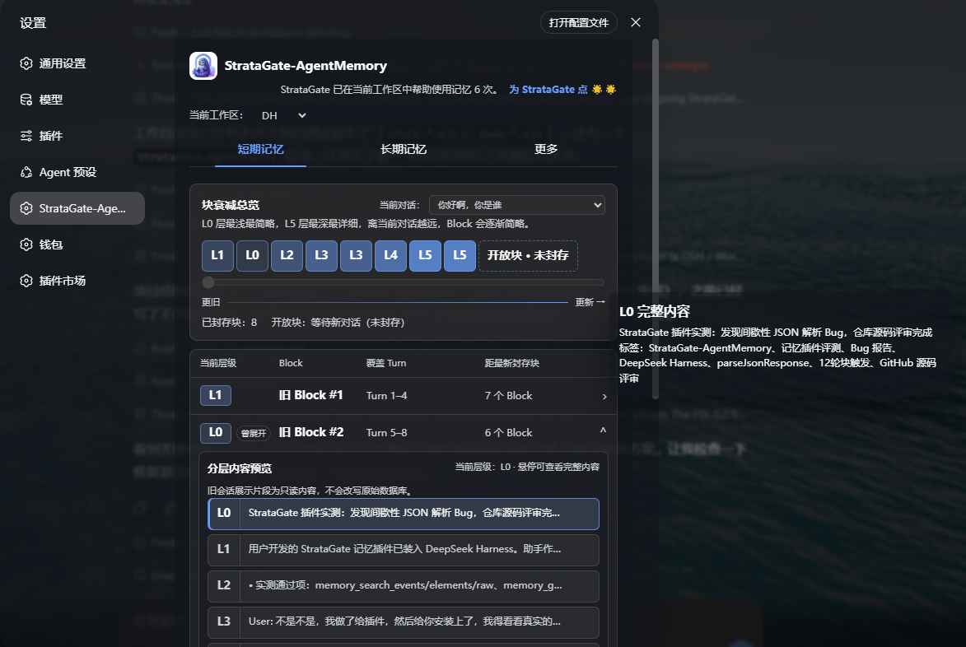The height and width of the screenshot is (647, 966).
Task: Click the StrataGate-AgentMemory avatar icon
Action: coord(203,66)
